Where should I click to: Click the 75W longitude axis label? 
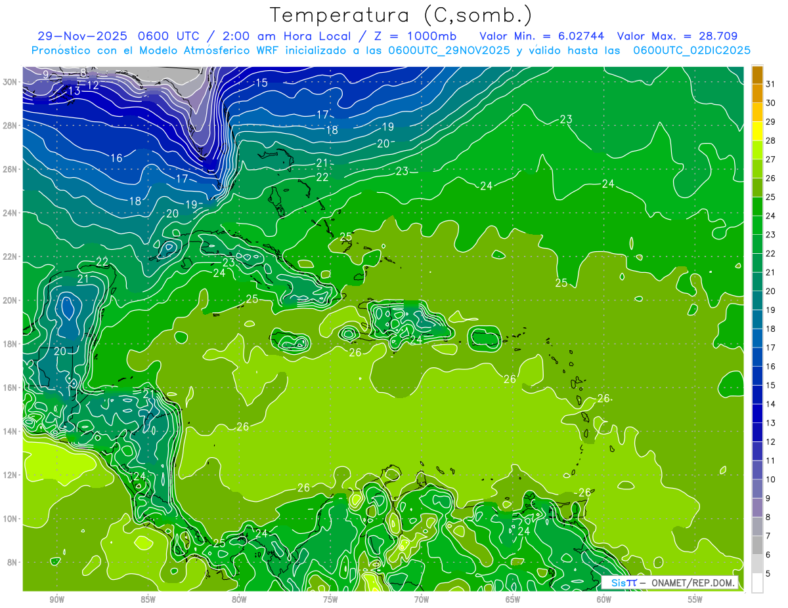coord(330,599)
